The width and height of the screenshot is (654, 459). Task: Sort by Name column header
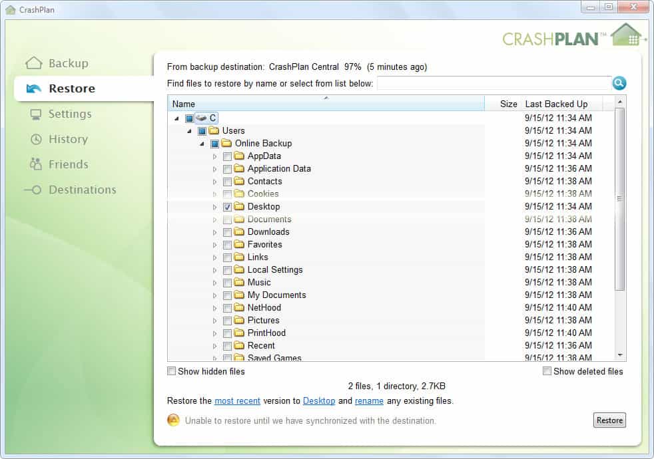click(x=326, y=104)
